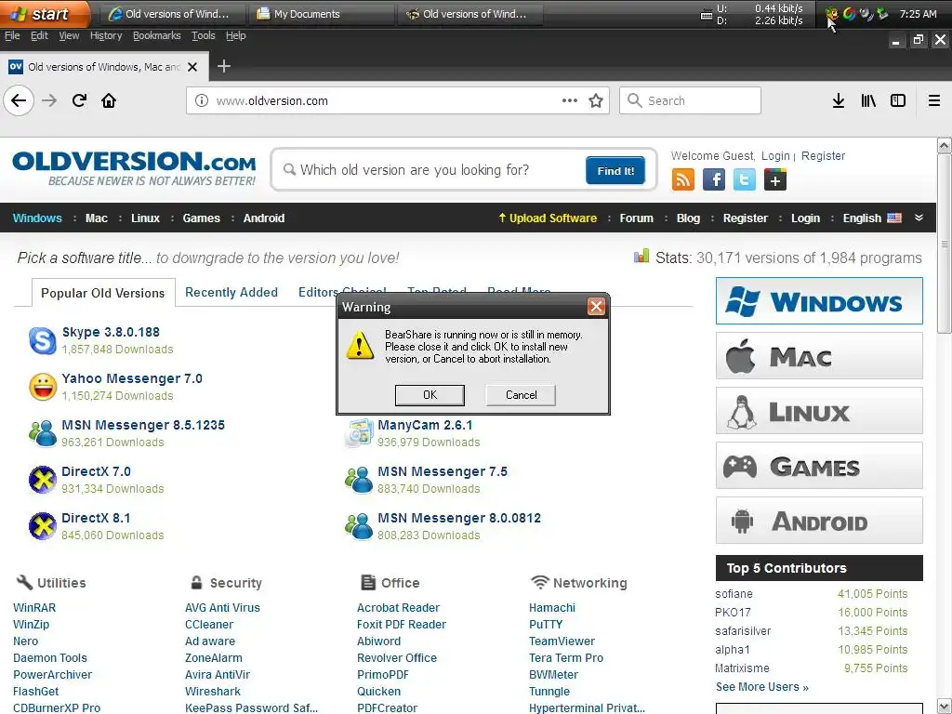The height and width of the screenshot is (714, 952).
Task: Go back with browser back arrow
Action: tap(19, 100)
